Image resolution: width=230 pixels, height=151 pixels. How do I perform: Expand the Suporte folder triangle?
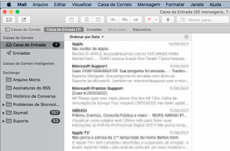[4, 121]
